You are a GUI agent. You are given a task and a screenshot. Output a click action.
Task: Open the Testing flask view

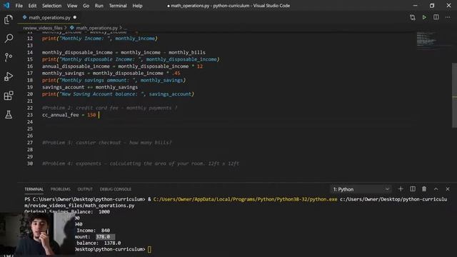pyautogui.click(x=9, y=114)
